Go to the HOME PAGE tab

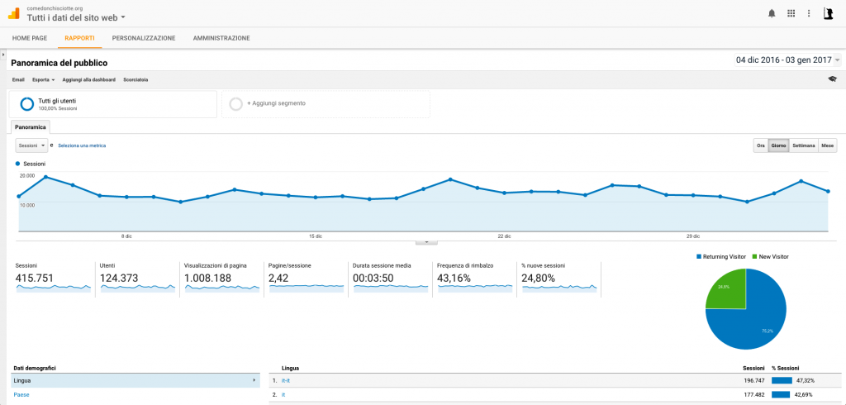30,38
